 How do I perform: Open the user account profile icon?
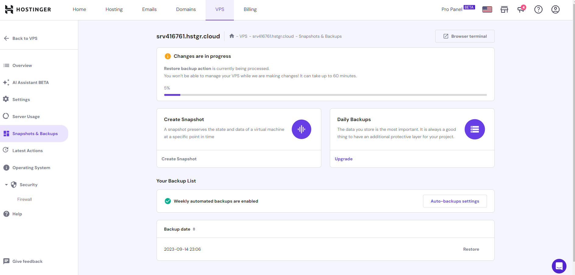tap(556, 9)
